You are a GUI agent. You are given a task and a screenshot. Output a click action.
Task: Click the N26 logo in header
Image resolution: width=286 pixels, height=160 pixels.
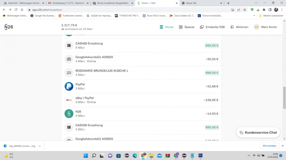(x=9, y=27)
